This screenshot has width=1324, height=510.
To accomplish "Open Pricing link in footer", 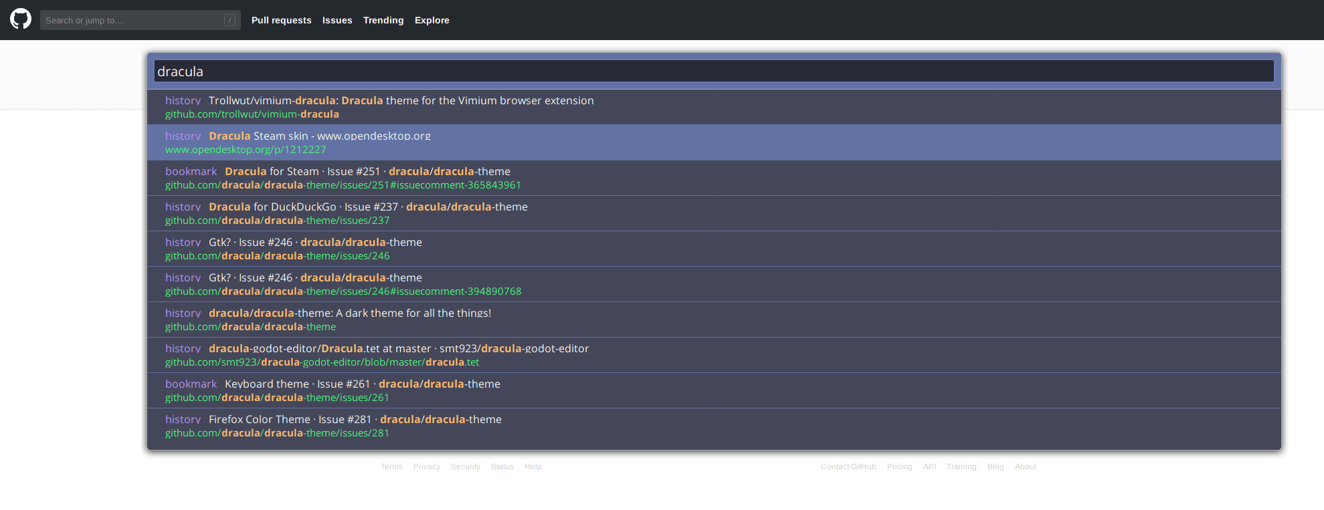I will (x=900, y=467).
